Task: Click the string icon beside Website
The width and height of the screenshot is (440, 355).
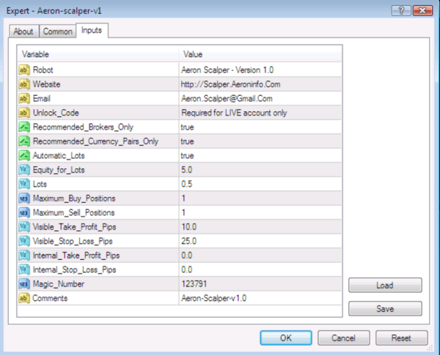Action: [x=24, y=84]
